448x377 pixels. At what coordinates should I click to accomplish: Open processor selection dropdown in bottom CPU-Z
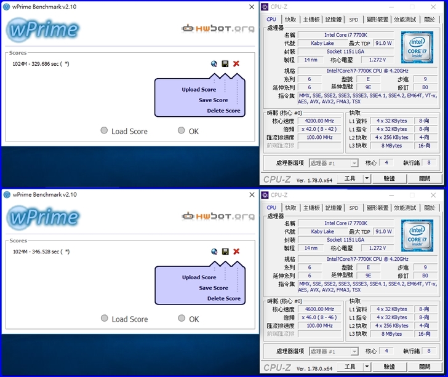tap(334, 351)
